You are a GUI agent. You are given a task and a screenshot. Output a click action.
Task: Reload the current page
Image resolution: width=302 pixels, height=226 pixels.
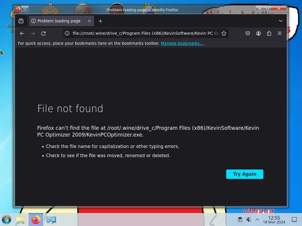(43, 34)
